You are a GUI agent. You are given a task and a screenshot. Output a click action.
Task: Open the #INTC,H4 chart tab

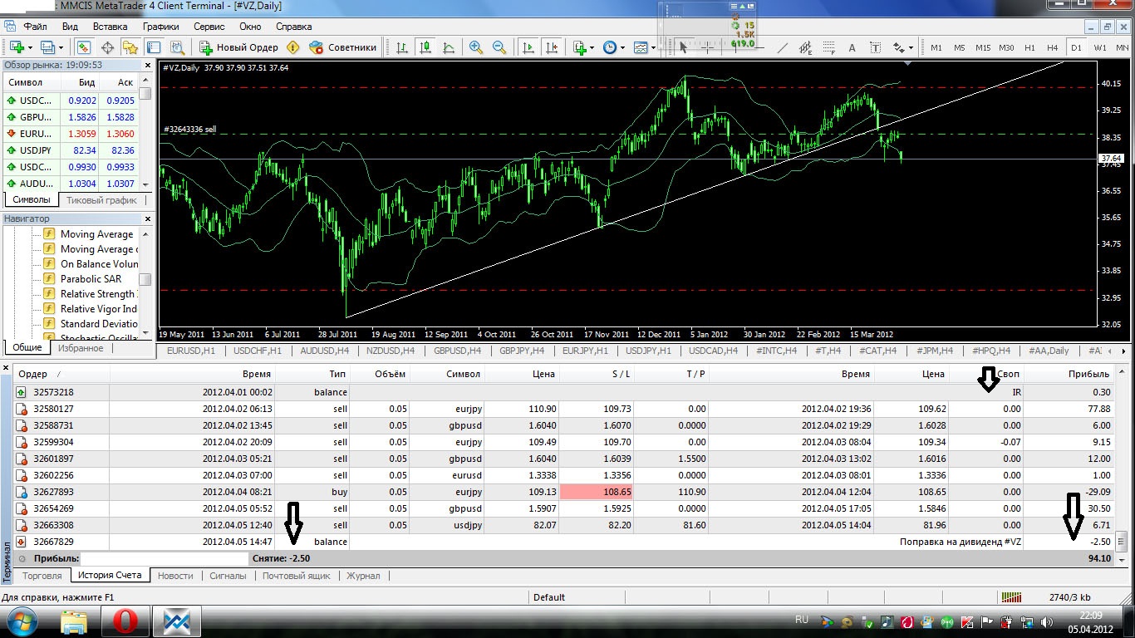(777, 351)
